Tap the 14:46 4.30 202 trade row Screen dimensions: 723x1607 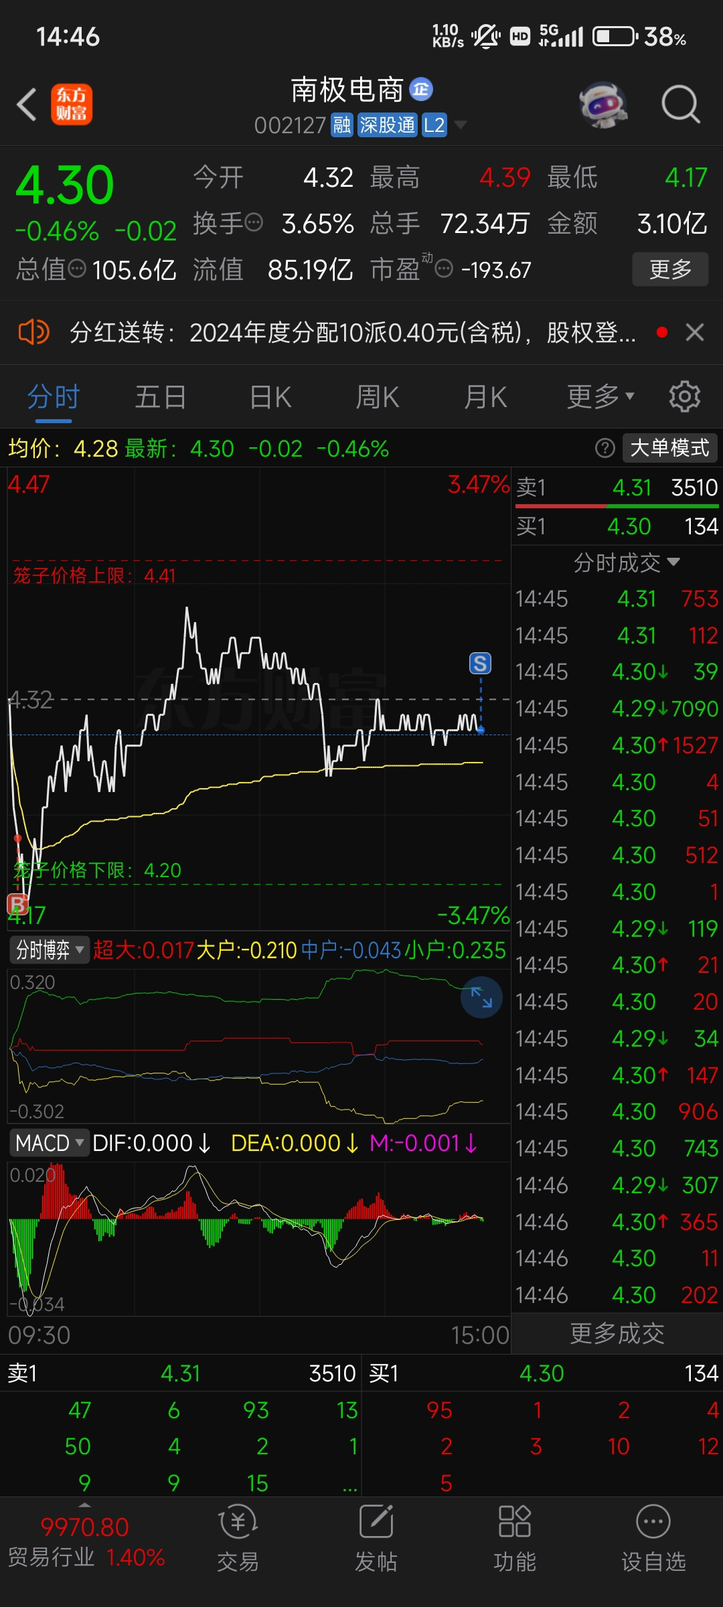(617, 1295)
